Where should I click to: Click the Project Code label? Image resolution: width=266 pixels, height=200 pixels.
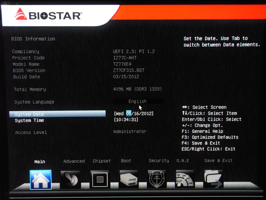pos(28,58)
